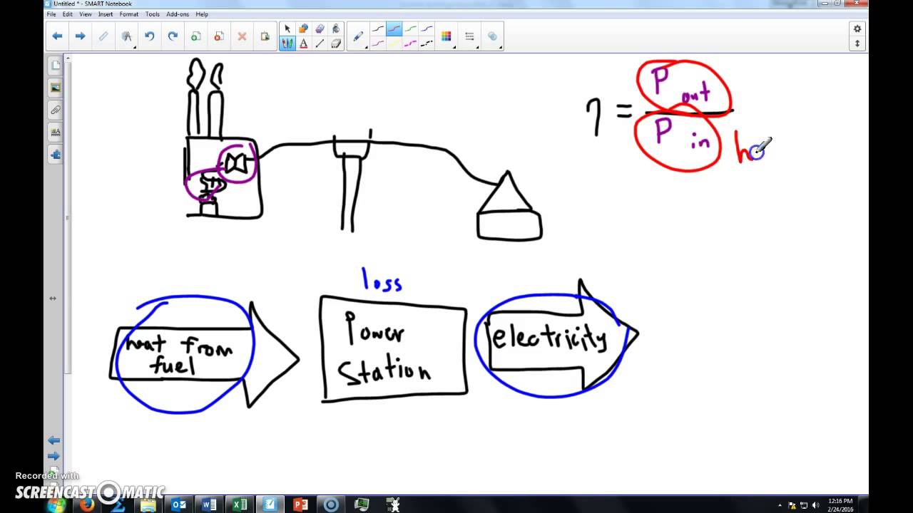
Task: Open the Add-ons menu
Action: coord(178,14)
